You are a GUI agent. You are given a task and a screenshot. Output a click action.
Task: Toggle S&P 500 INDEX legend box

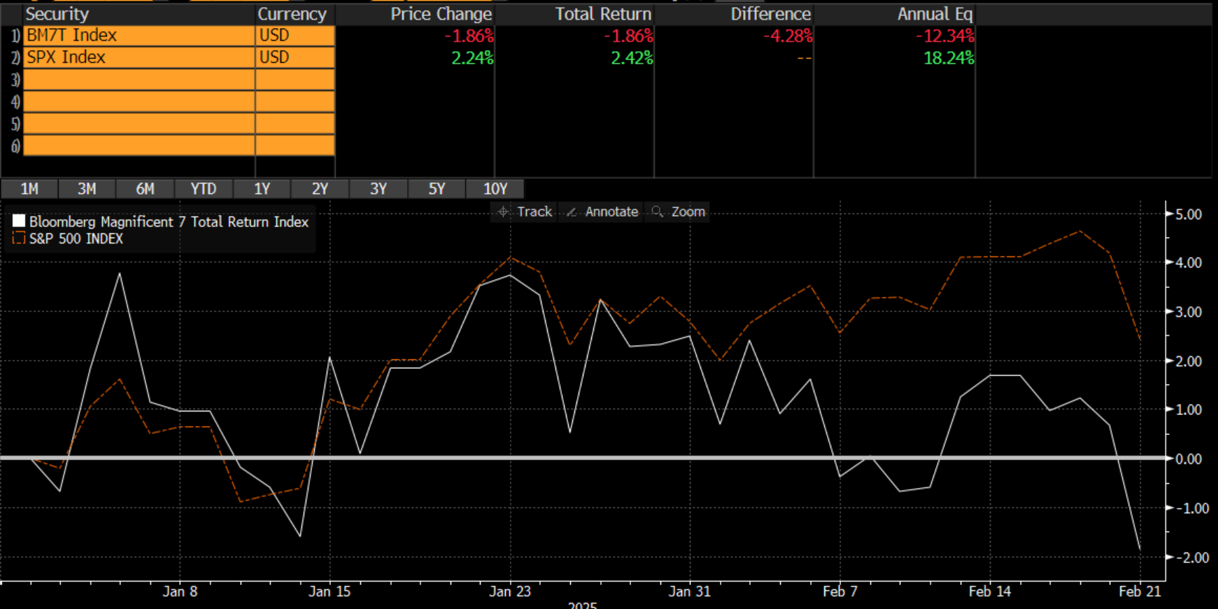click(x=19, y=239)
